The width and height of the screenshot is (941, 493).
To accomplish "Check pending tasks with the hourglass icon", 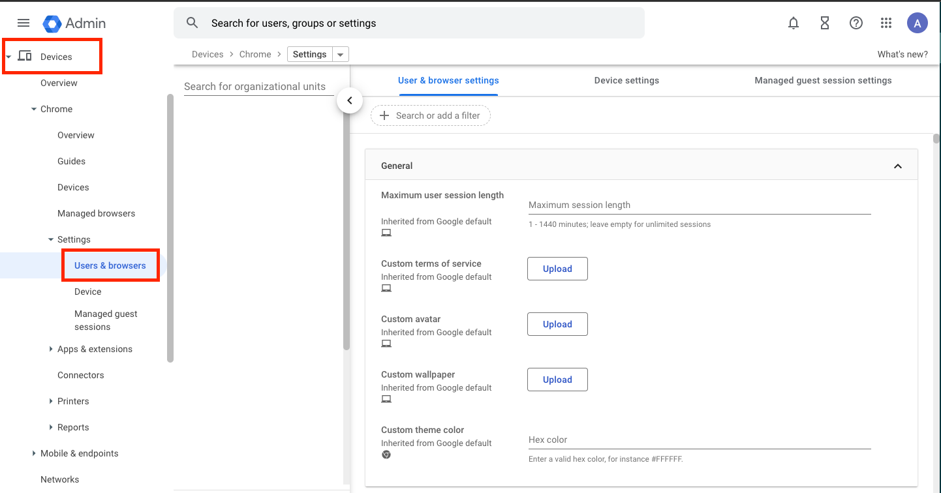I will (824, 23).
